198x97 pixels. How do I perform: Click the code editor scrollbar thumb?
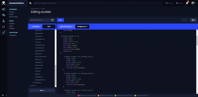[197, 40]
